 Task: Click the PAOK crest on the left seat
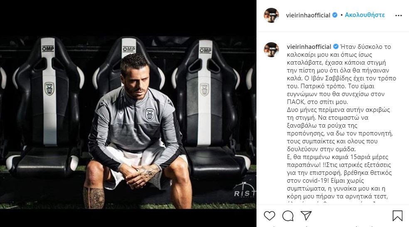(x=49, y=88)
